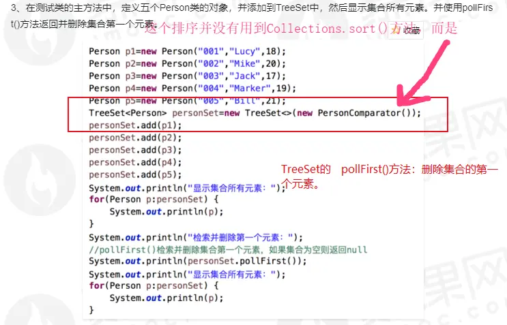Click the star icon in 收藏 button
507x325 pixels.
tap(396, 30)
